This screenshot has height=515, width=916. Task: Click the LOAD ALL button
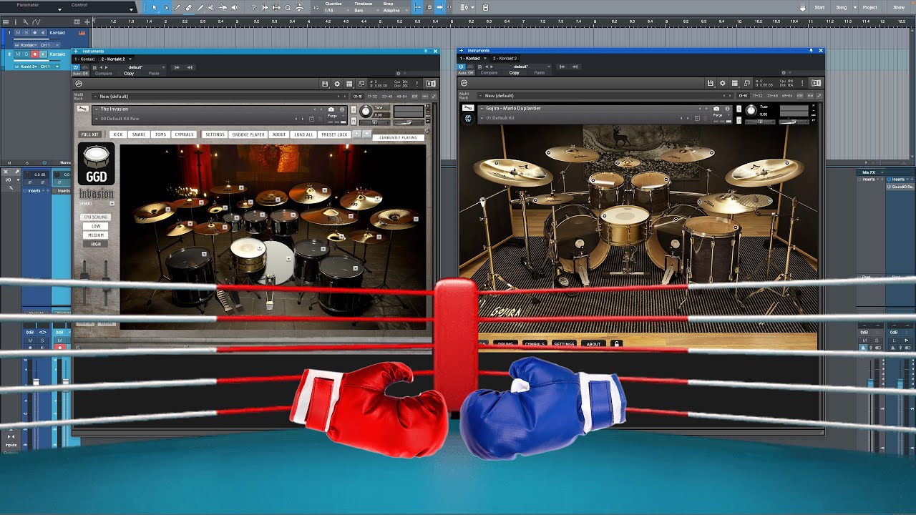click(303, 134)
